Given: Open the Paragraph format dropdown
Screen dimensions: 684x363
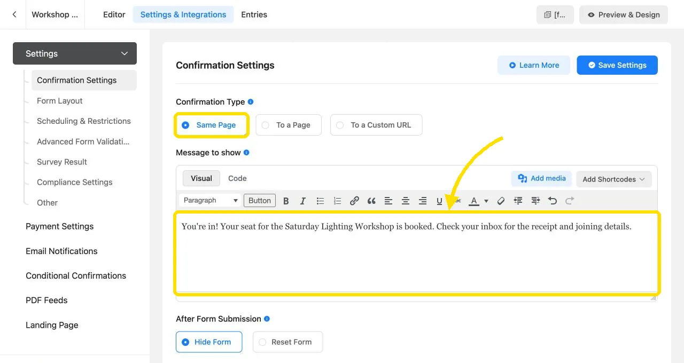Looking at the screenshot, I should [x=211, y=201].
